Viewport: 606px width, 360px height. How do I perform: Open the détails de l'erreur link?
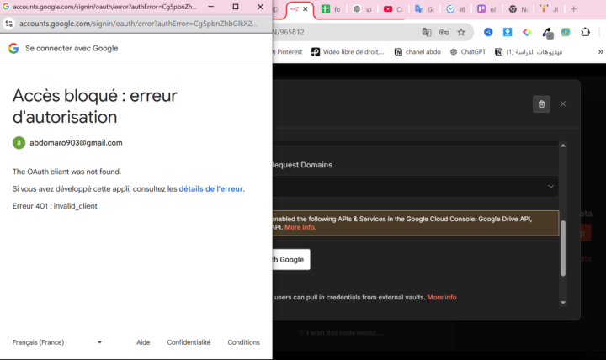coord(210,189)
